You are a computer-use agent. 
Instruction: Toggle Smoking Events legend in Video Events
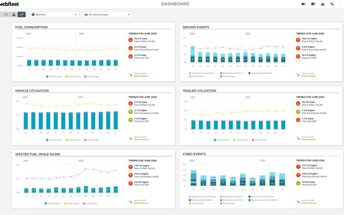(x=232, y=200)
